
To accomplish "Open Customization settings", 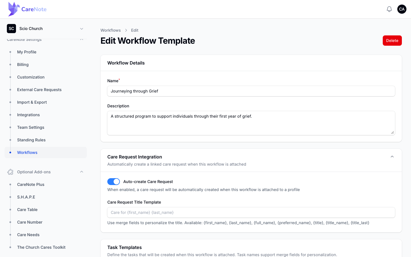I will coord(46,77).
